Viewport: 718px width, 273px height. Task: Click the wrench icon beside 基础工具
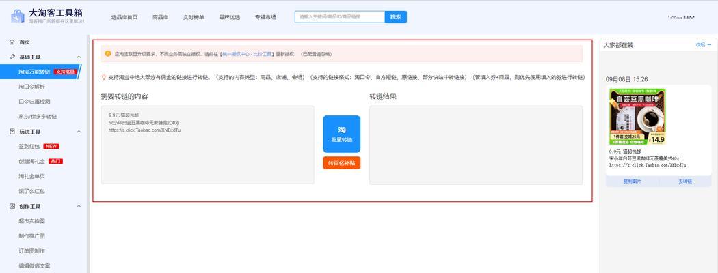click(x=12, y=57)
